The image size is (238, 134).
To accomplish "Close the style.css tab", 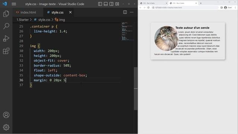I will pyautogui.click(x=70, y=12).
